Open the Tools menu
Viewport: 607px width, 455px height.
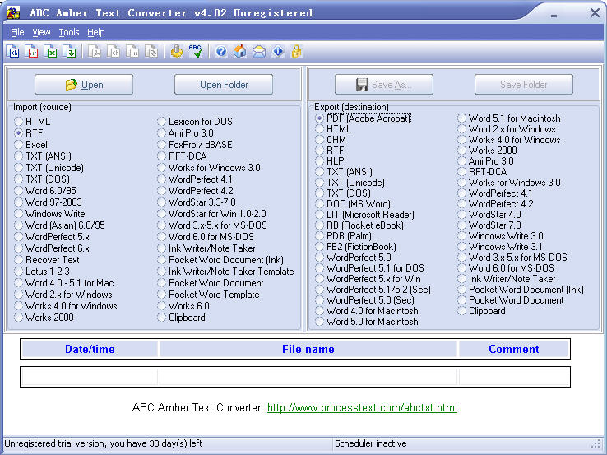pos(69,32)
